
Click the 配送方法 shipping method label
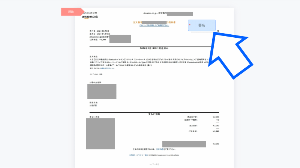point(94,103)
